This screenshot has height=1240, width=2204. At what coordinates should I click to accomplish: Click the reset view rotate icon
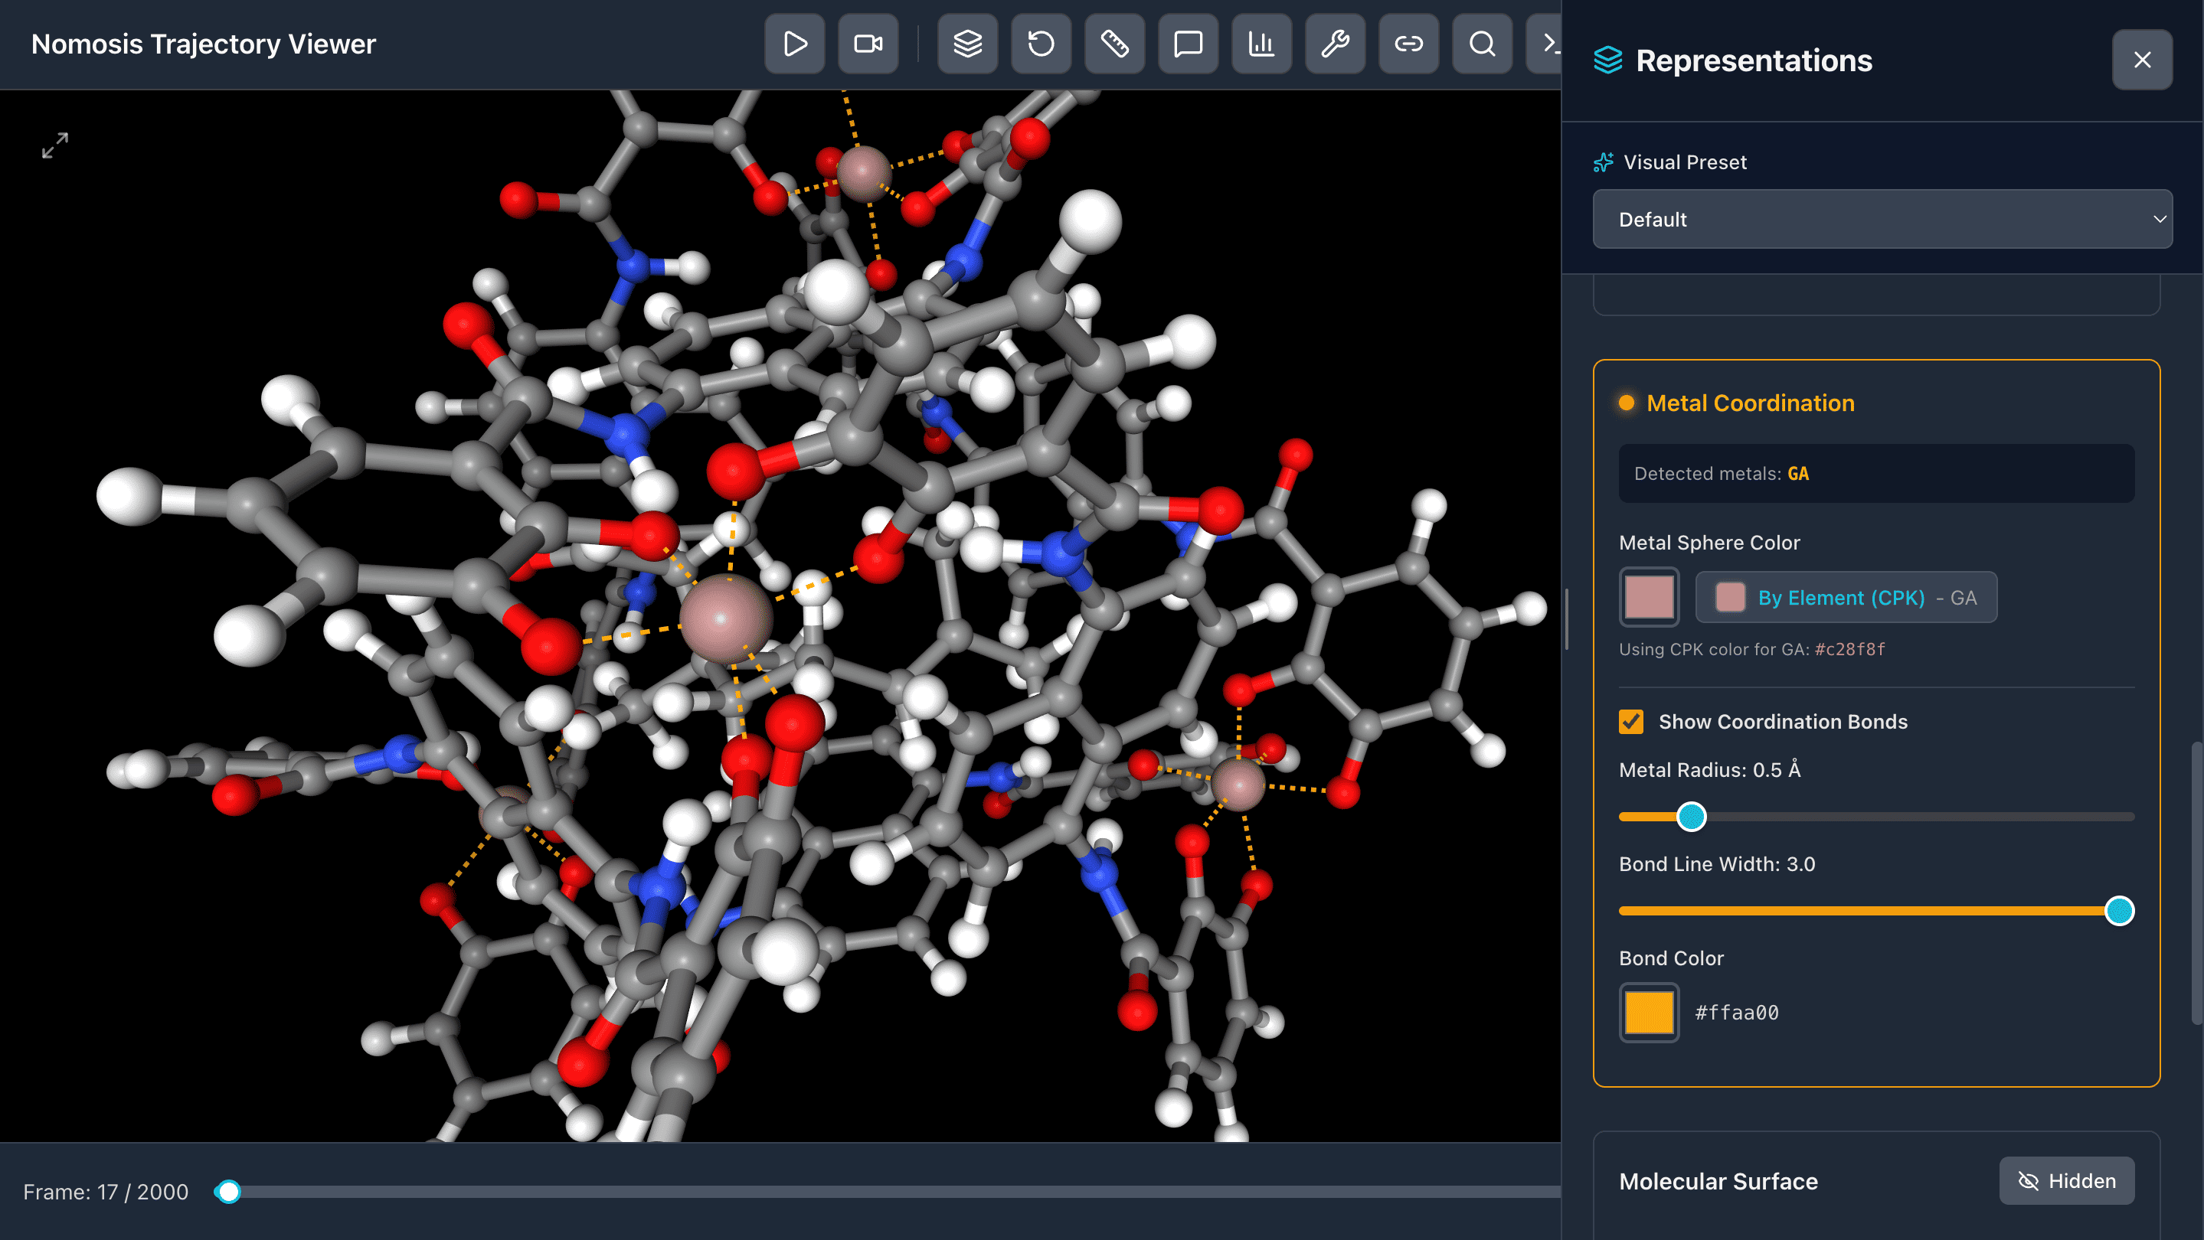1041,44
